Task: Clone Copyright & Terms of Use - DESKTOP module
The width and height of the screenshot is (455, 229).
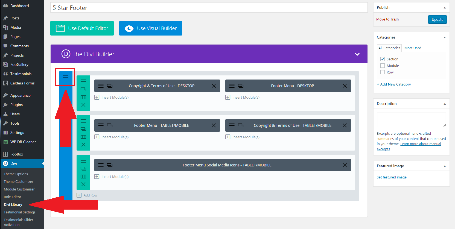Action: 110,86
